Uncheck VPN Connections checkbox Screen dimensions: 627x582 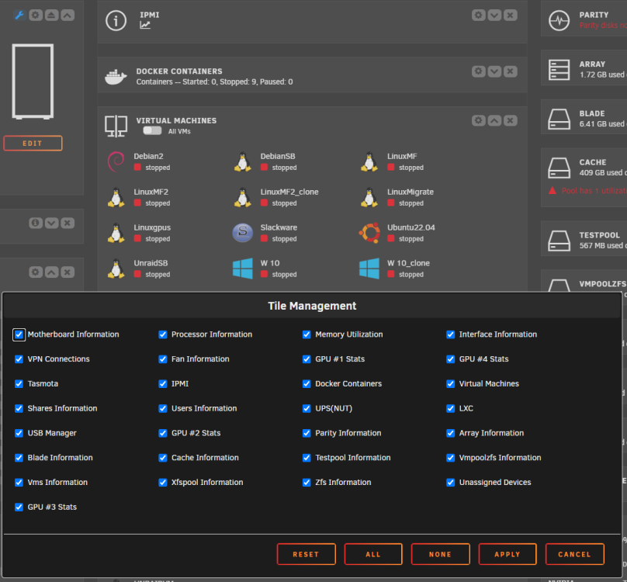pos(19,359)
